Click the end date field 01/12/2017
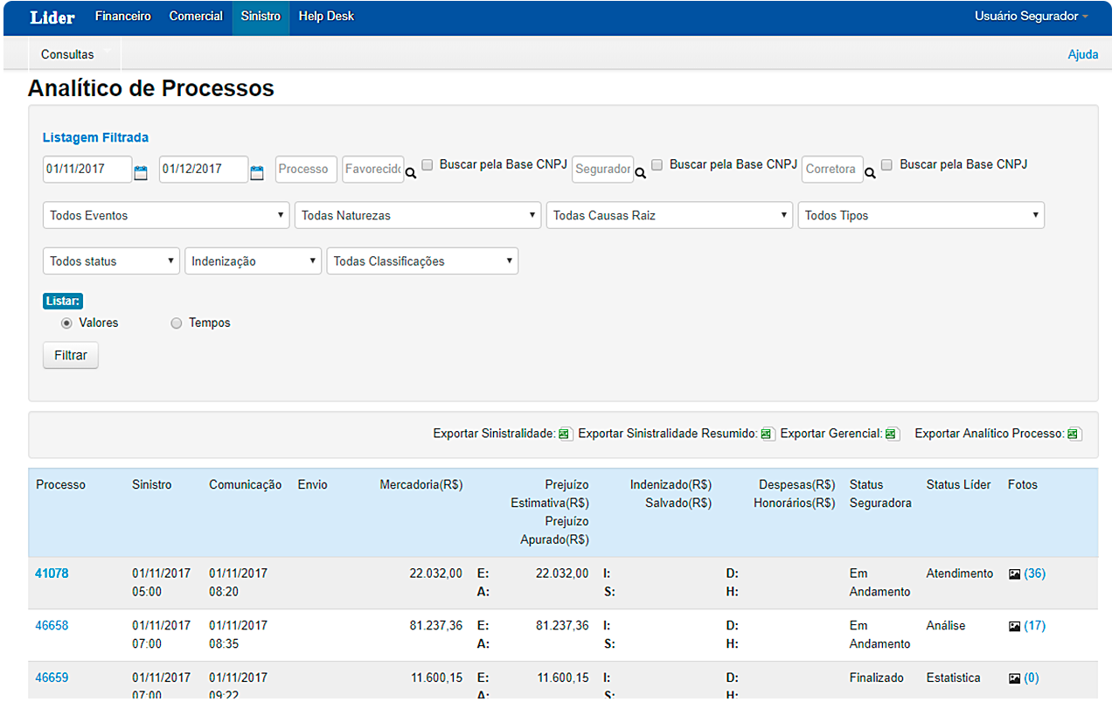This screenshot has width=1119, height=702. (204, 169)
